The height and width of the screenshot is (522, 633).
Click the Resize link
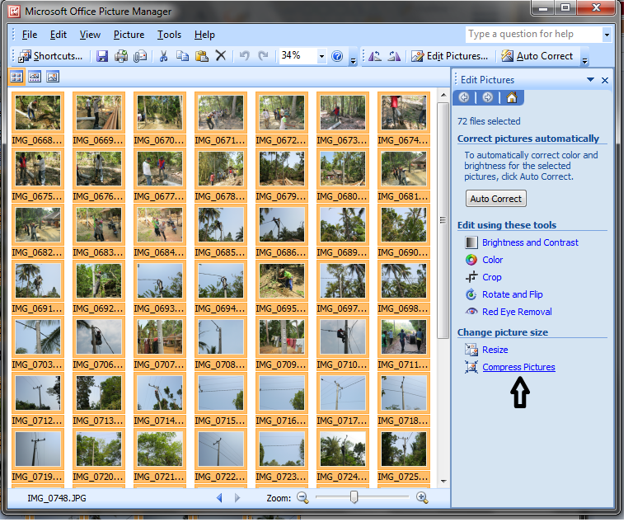click(x=495, y=350)
